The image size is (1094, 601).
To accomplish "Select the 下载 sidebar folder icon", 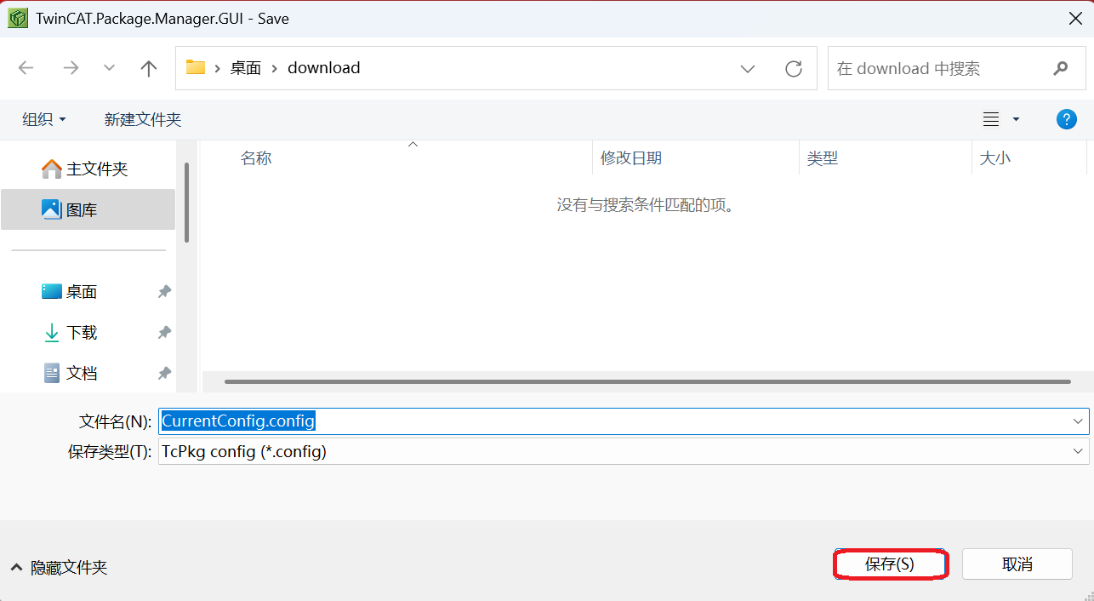I will coord(53,332).
